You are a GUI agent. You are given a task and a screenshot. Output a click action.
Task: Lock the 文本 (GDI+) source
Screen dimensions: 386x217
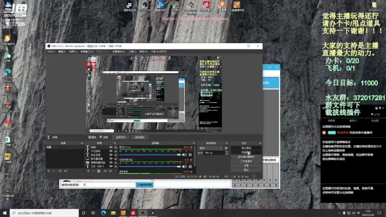tap(115, 166)
